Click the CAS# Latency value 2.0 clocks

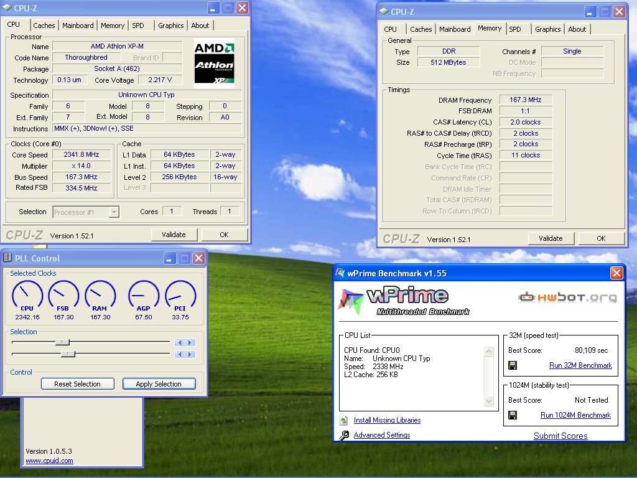525,122
